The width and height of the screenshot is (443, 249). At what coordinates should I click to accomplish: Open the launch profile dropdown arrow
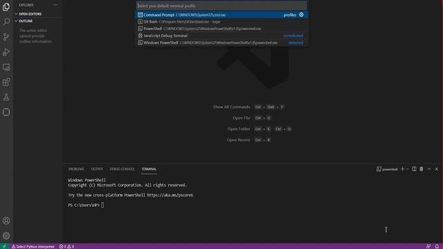pos(408,169)
